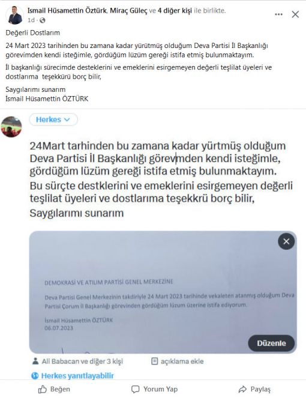Viewport: 306px width, 398px height.
Task: Open Miraç Güleç tagged profile link
Action: [128, 11]
